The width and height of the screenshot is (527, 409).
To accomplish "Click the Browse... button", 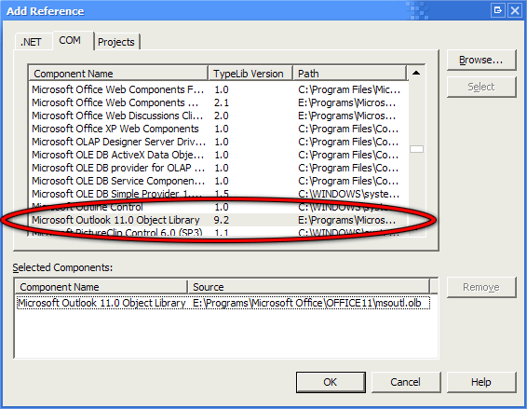I will 481,60.
